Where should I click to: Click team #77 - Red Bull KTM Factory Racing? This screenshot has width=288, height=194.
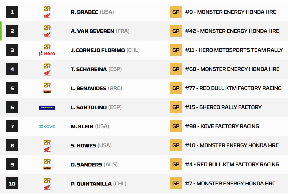click(233, 88)
